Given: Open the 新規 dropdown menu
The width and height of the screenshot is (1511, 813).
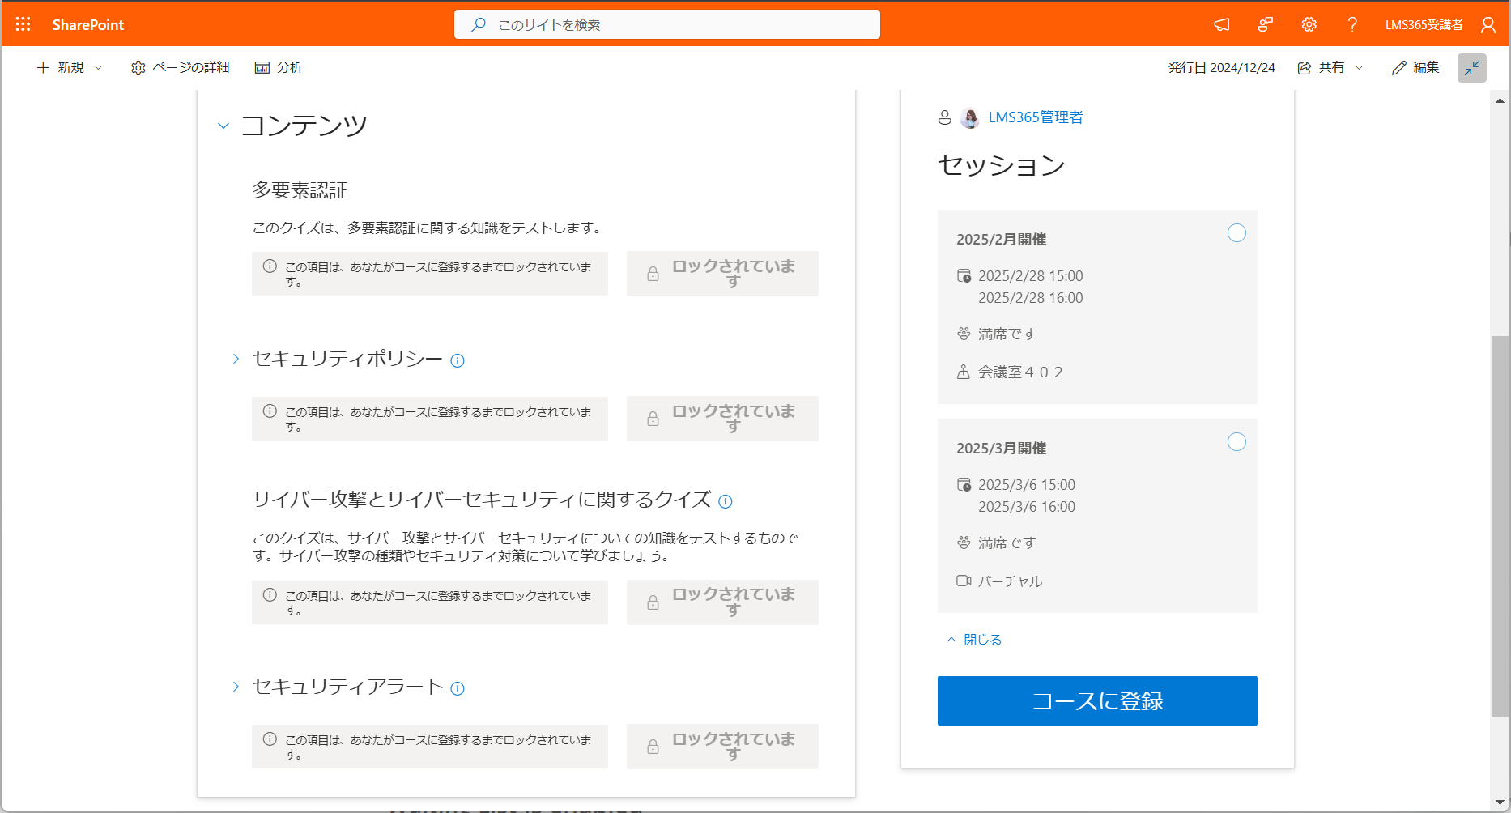Looking at the screenshot, I should point(70,67).
